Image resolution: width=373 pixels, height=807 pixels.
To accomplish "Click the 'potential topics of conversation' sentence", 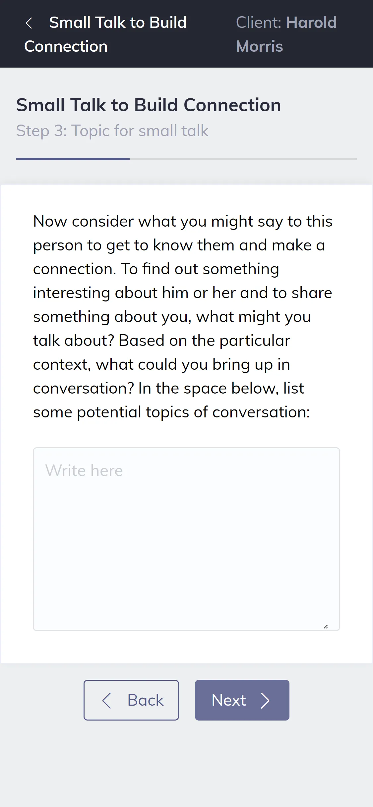I will (171, 412).
